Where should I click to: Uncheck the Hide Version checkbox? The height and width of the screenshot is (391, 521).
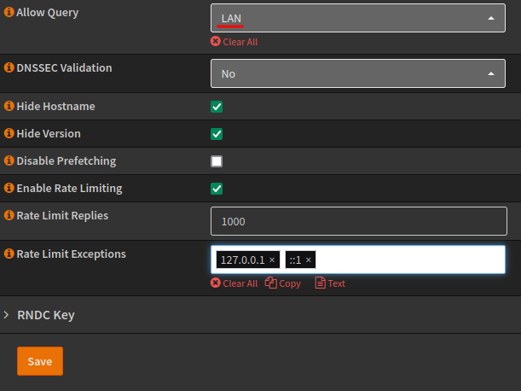coord(217,134)
